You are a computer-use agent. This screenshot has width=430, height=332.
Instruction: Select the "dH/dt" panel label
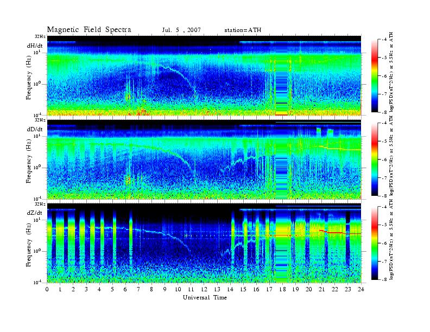click(x=35, y=46)
